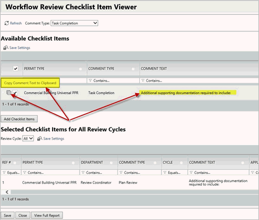Click the Add Checklist Items button

[19, 119]
